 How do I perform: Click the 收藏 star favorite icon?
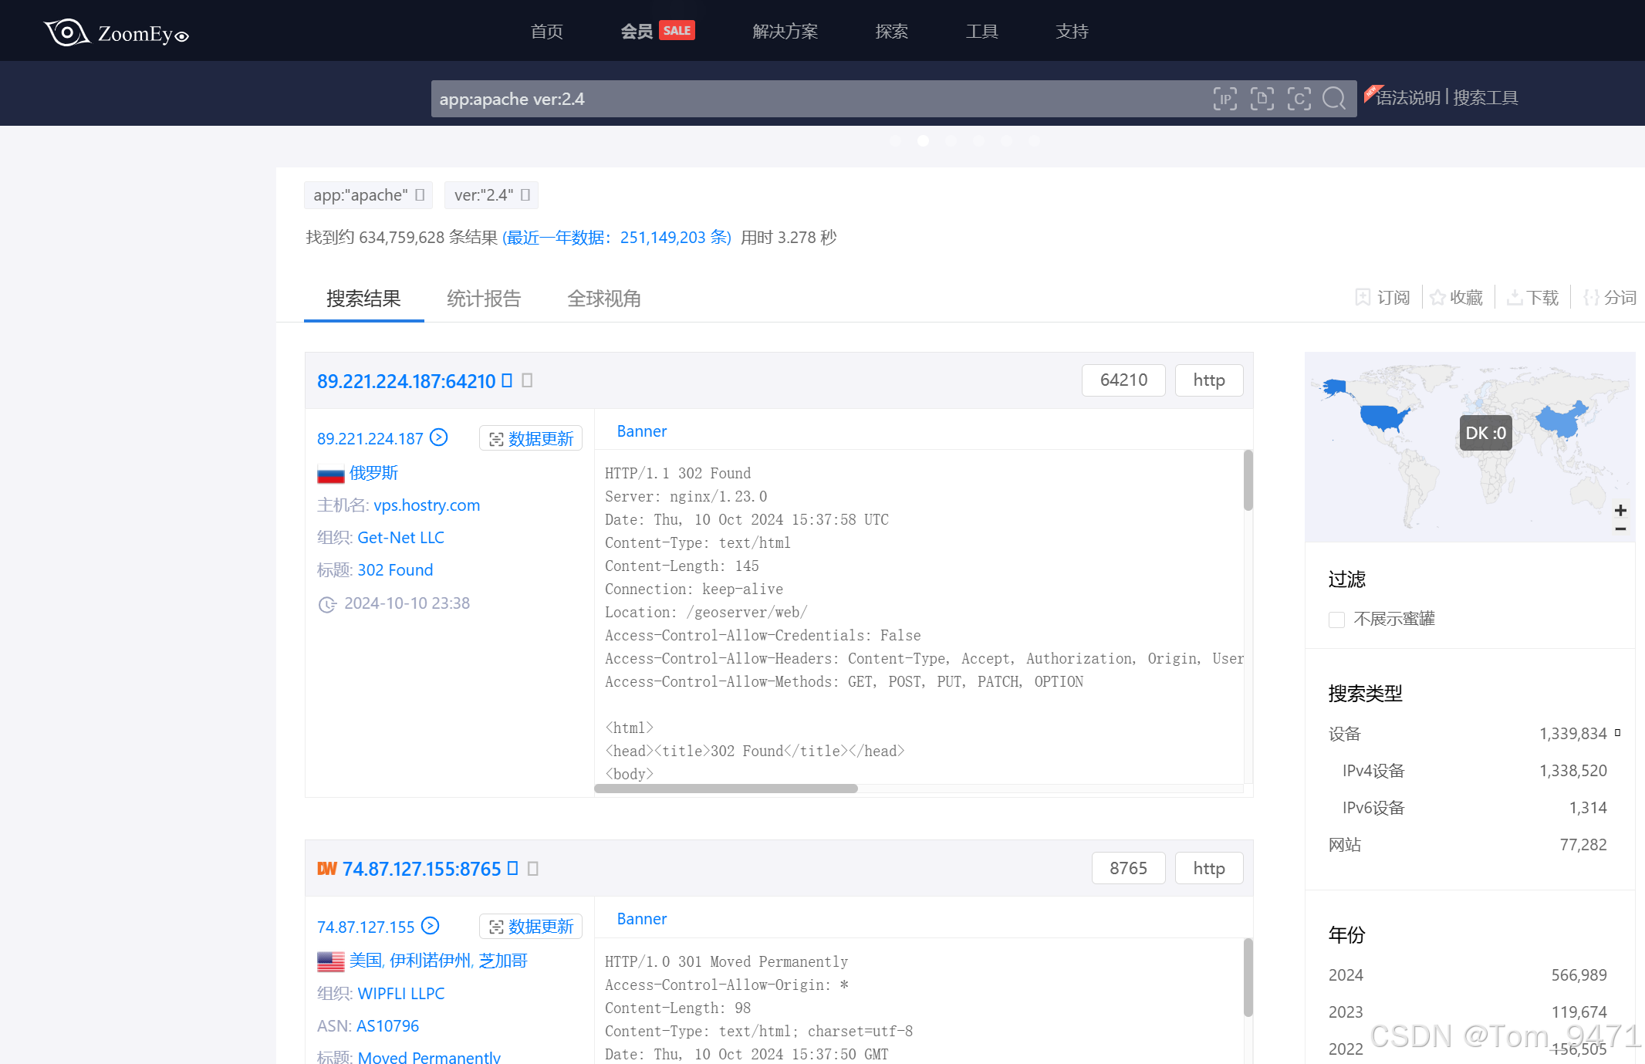pos(1437,298)
